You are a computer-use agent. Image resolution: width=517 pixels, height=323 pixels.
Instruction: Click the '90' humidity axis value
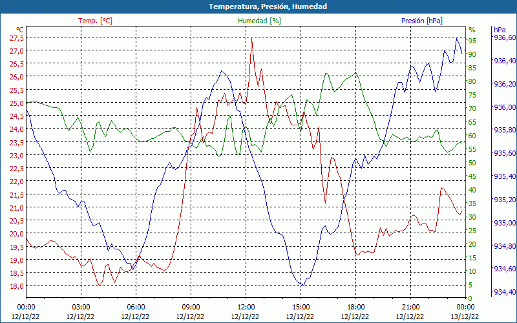click(472, 54)
